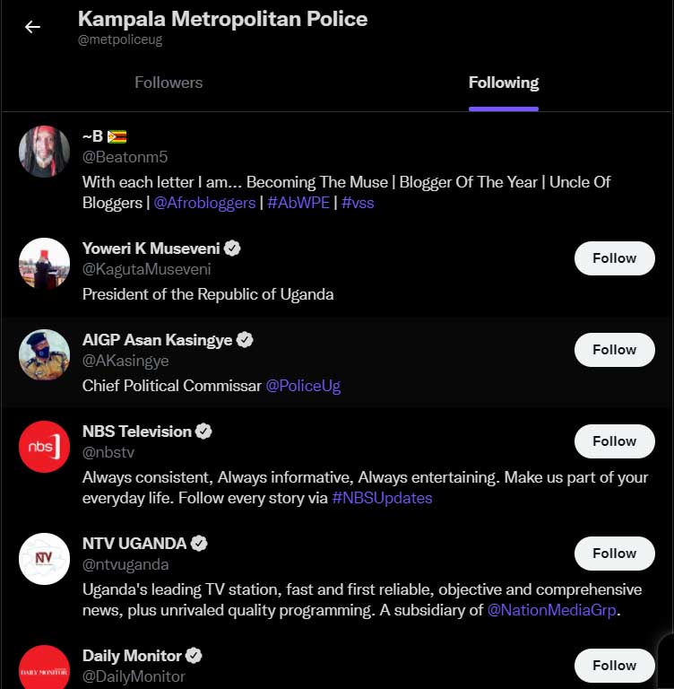
Task: Follow AIGP Asan Kasingye
Action: [x=614, y=350]
